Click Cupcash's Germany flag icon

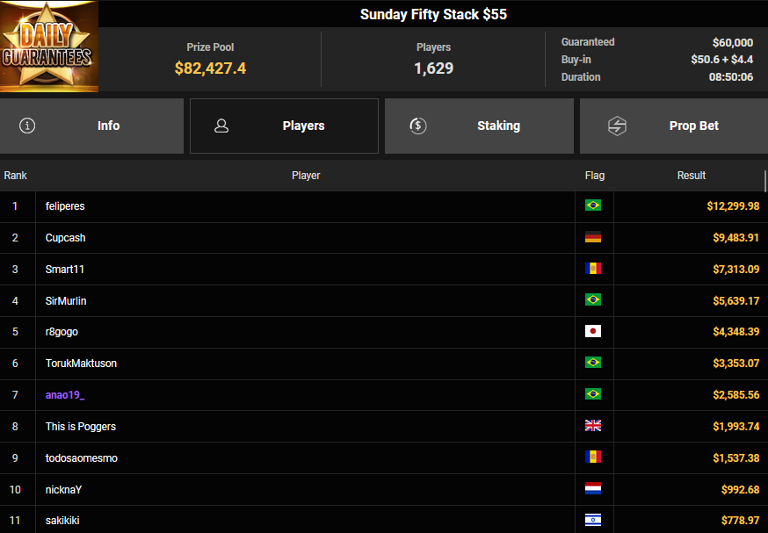(x=593, y=237)
